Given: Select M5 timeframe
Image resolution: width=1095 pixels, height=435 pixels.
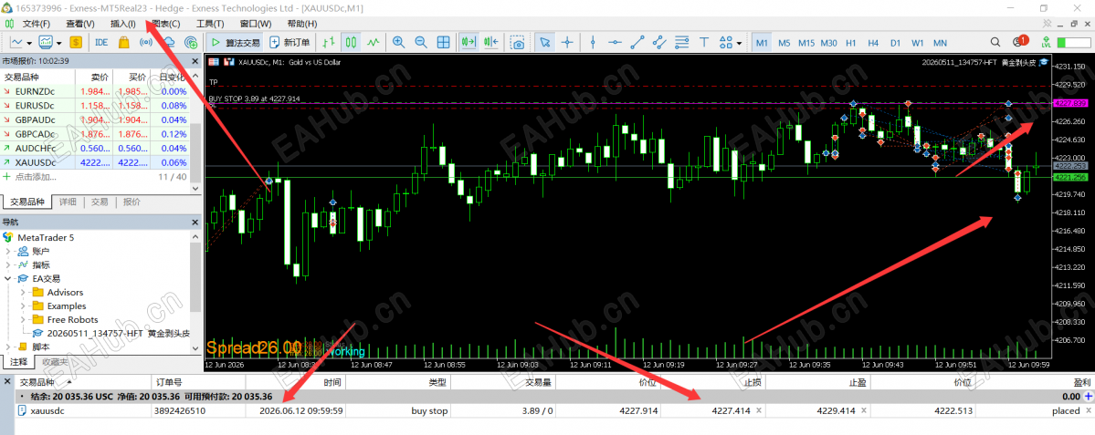Looking at the screenshot, I should coord(784,43).
